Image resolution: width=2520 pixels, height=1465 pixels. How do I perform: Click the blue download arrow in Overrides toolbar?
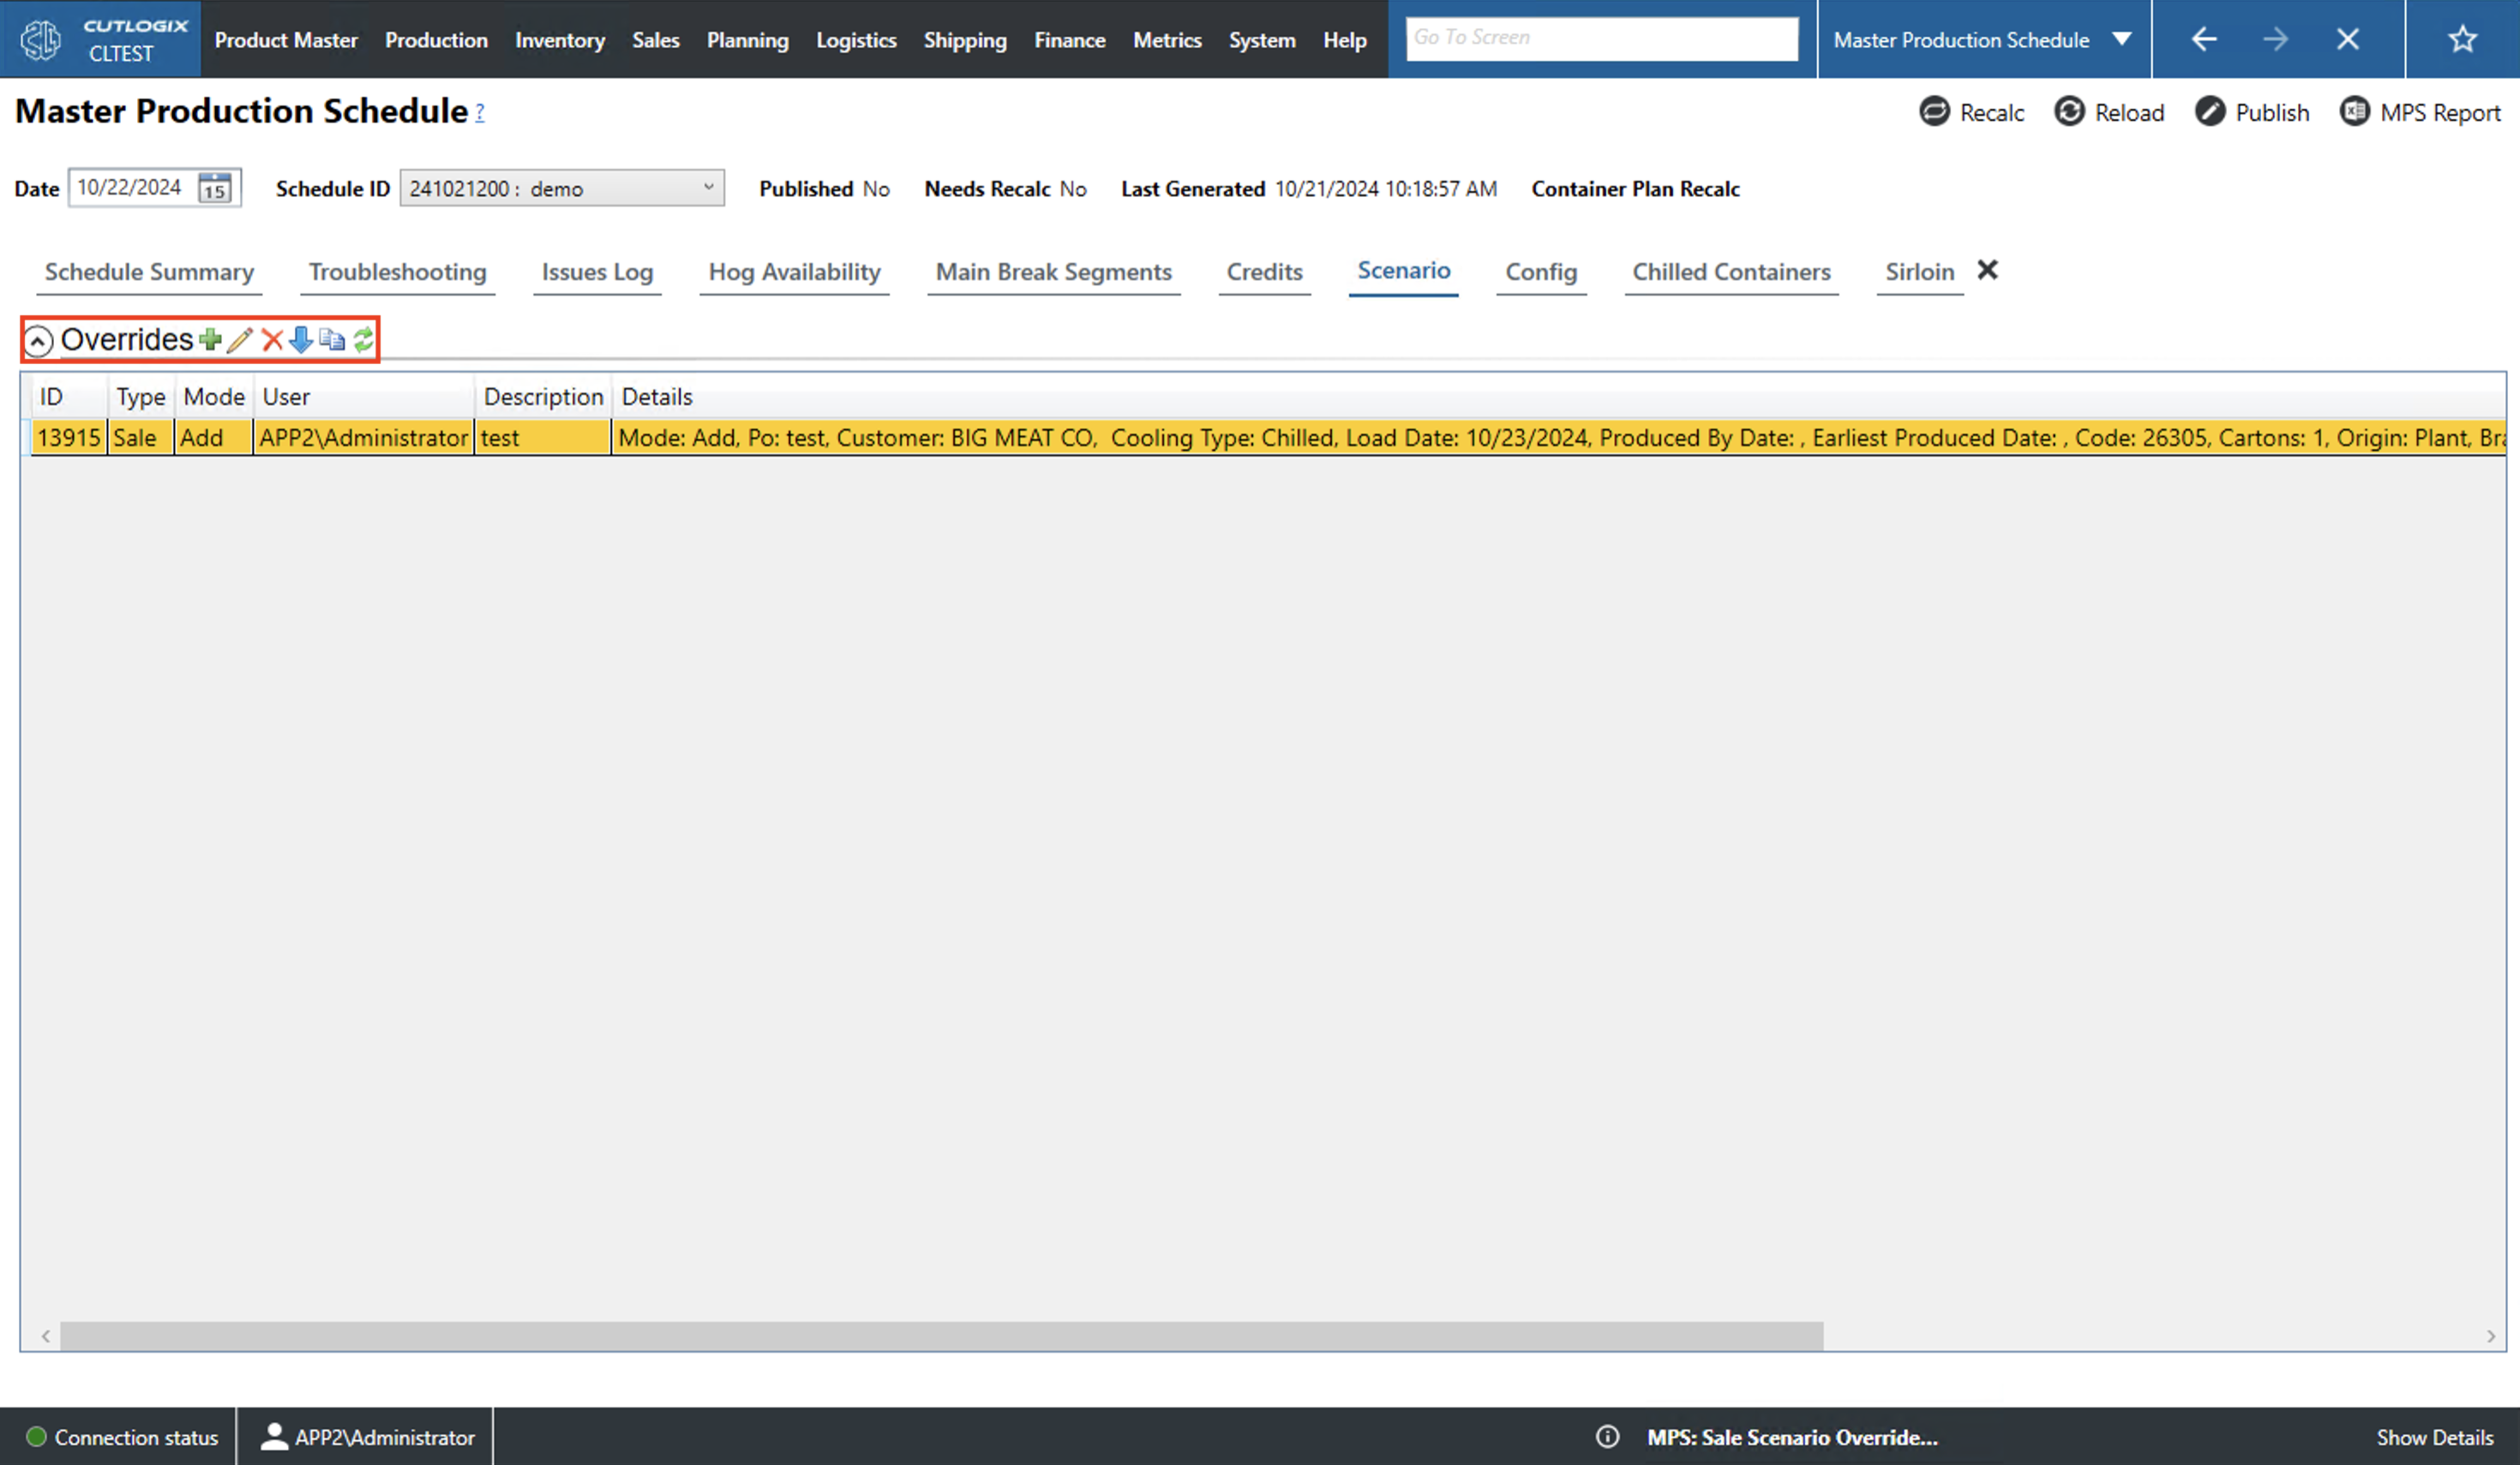point(302,340)
